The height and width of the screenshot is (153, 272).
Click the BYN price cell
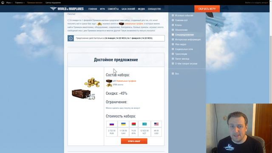click(x=133, y=132)
